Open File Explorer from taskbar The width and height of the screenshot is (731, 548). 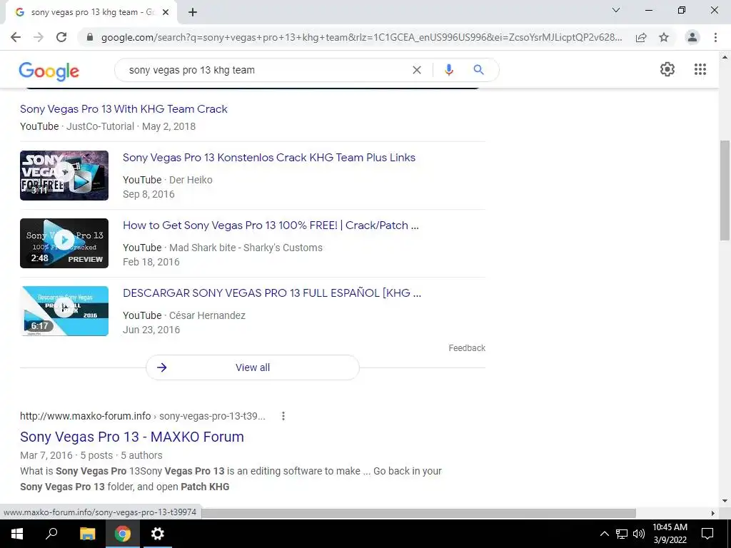(87, 534)
